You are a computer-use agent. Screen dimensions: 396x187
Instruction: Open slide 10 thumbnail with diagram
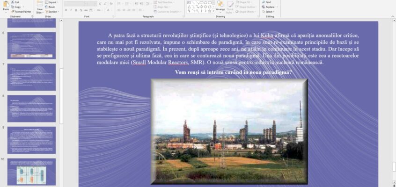pyautogui.click(x=31, y=172)
